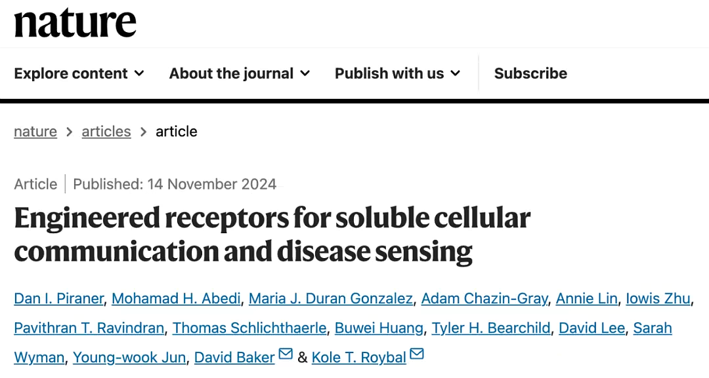This screenshot has width=709, height=378.
Task: Open the About the journal menu
Action: pyautogui.click(x=240, y=73)
